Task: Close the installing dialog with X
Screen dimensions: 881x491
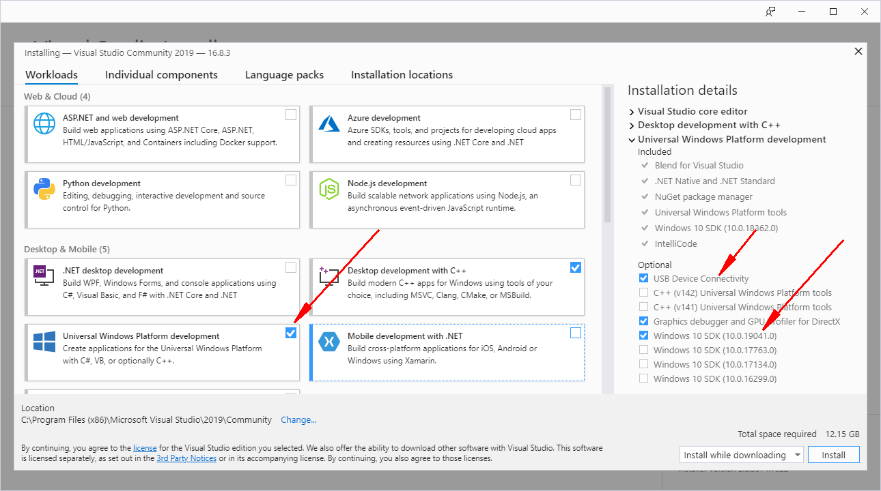Action: point(858,51)
